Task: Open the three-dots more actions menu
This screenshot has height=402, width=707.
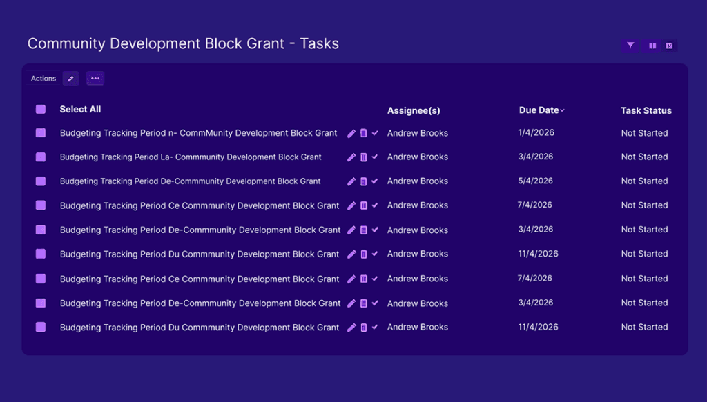Action: click(95, 79)
